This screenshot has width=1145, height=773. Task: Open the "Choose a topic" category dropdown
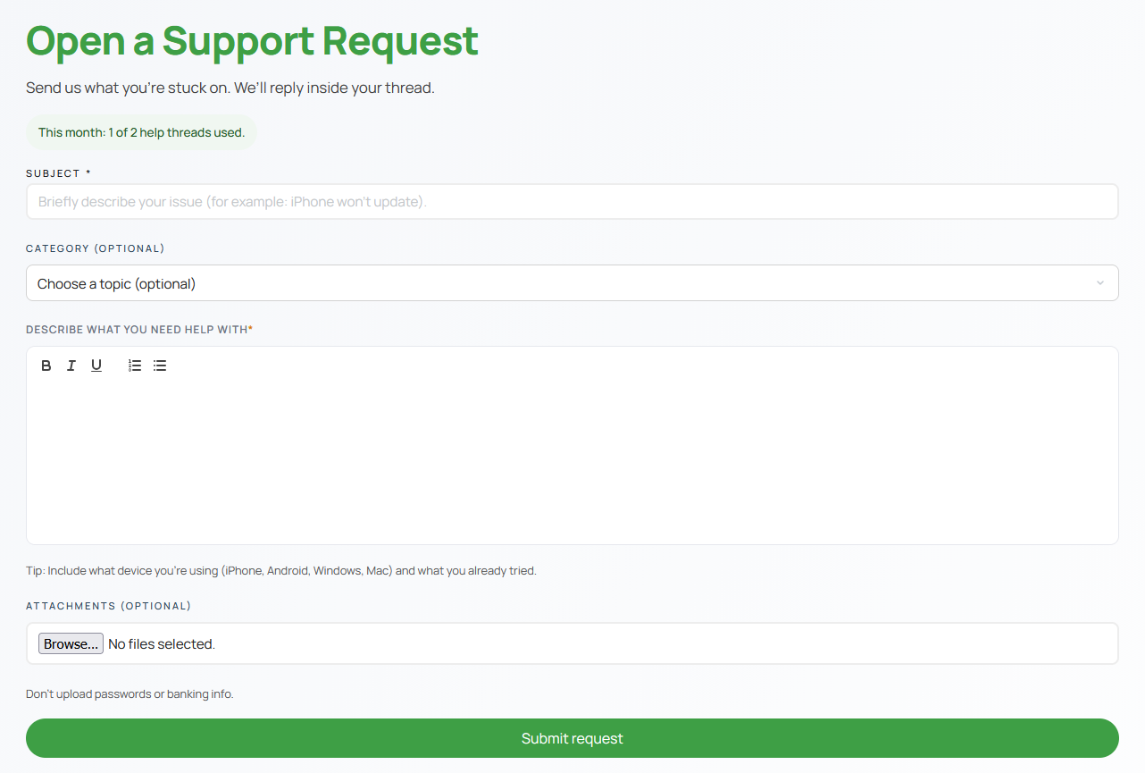tap(572, 281)
